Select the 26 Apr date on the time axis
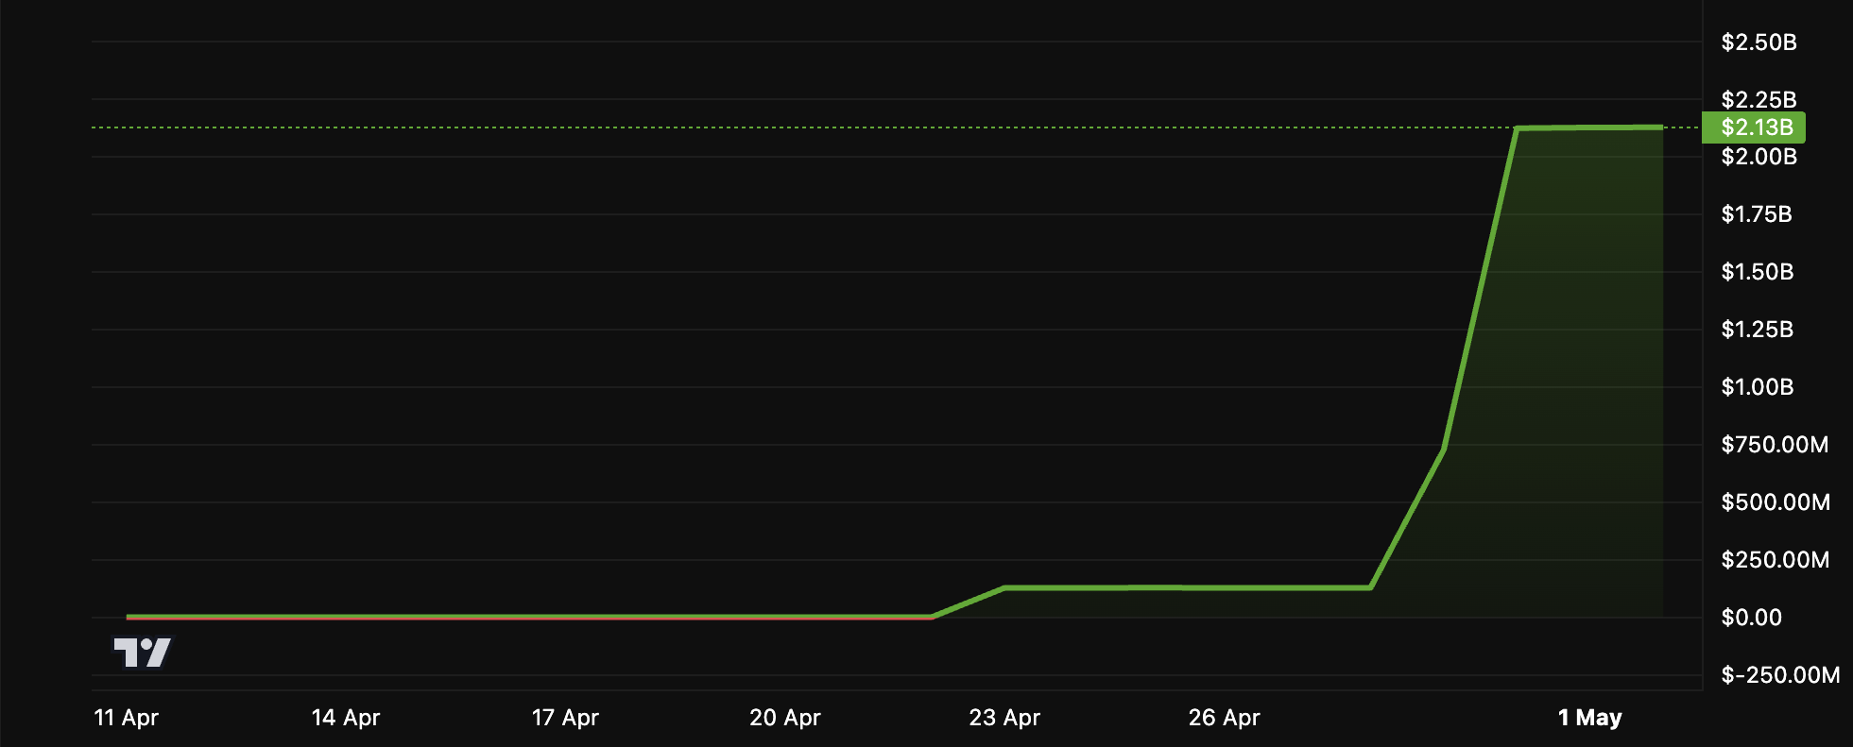The width and height of the screenshot is (1853, 747). (1224, 718)
